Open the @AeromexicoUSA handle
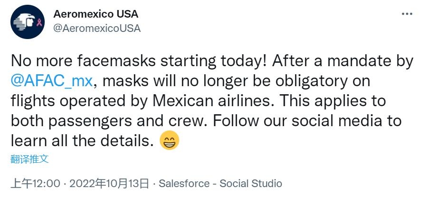Image resolution: width=424 pixels, height=199 pixels. pyautogui.click(x=97, y=28)
